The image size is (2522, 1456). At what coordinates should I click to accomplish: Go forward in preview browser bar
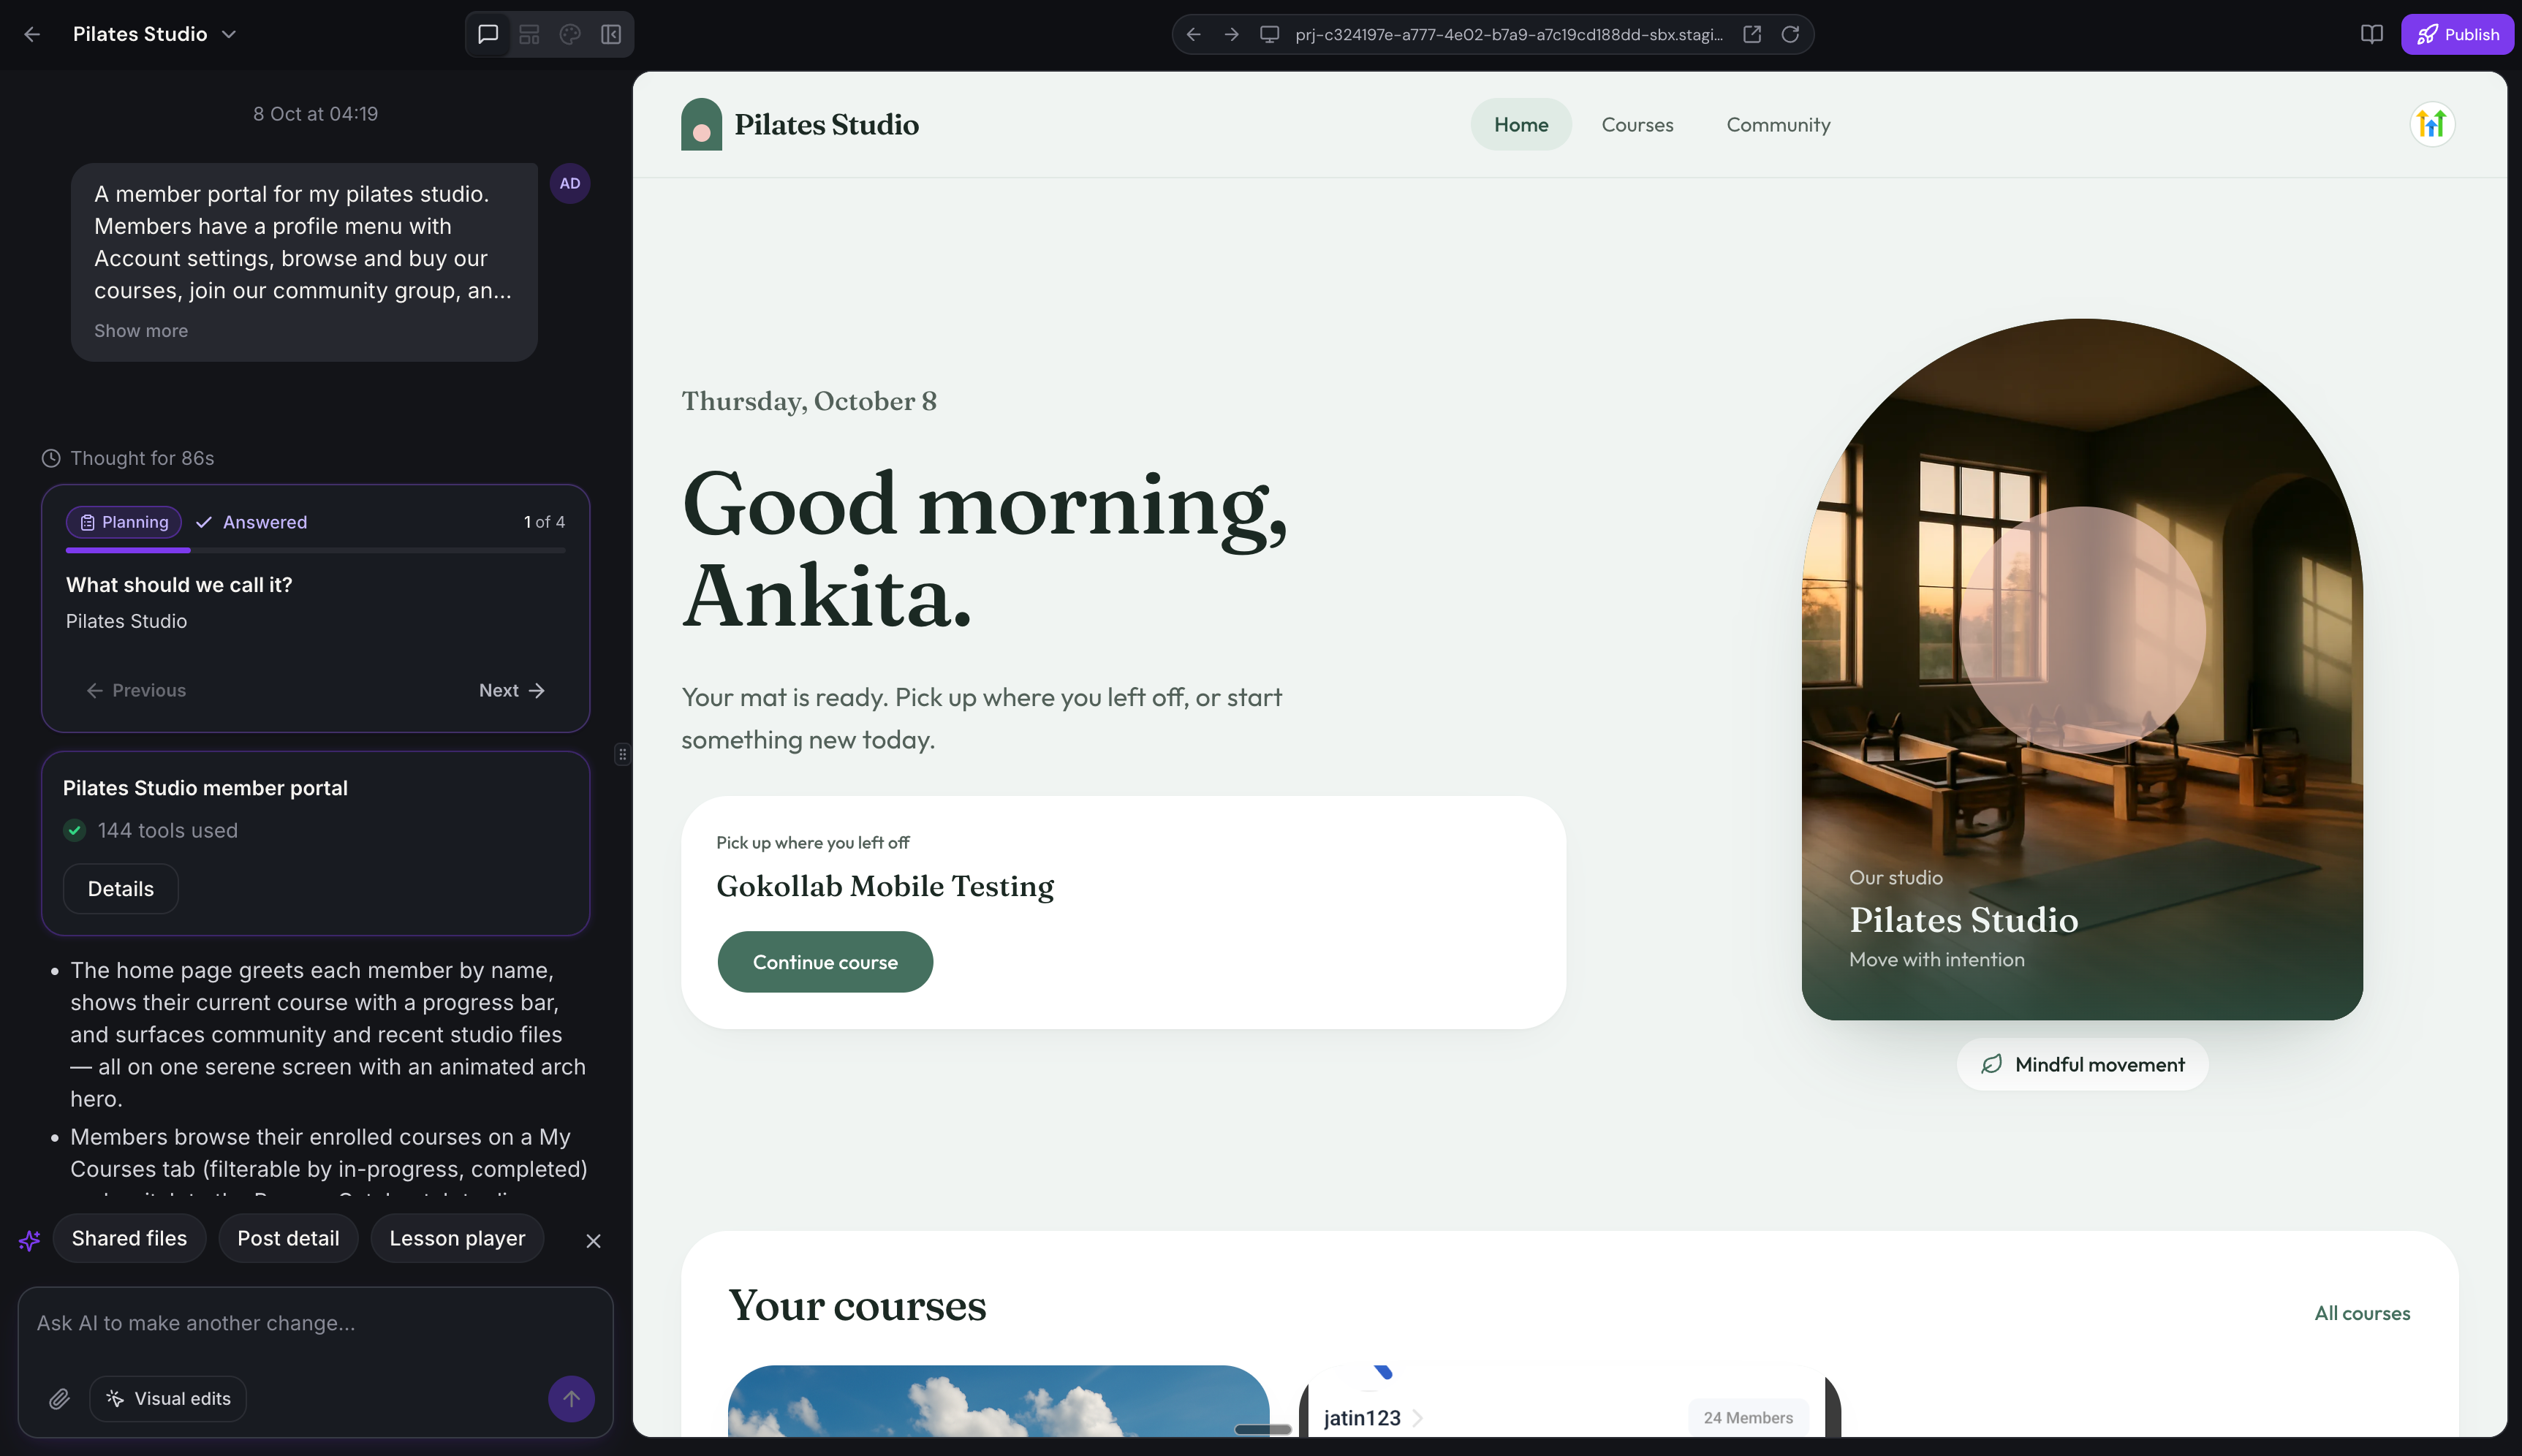(x=1232, y=34)
